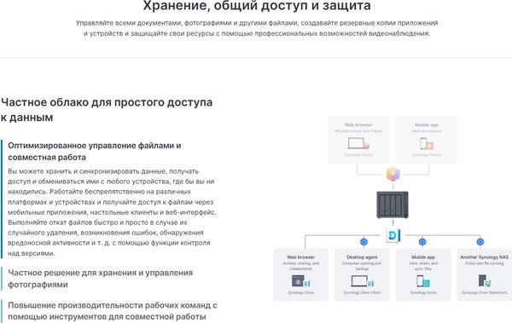Click the Synology Photos flower icon
512x323 pixels.
coord(393,174)
